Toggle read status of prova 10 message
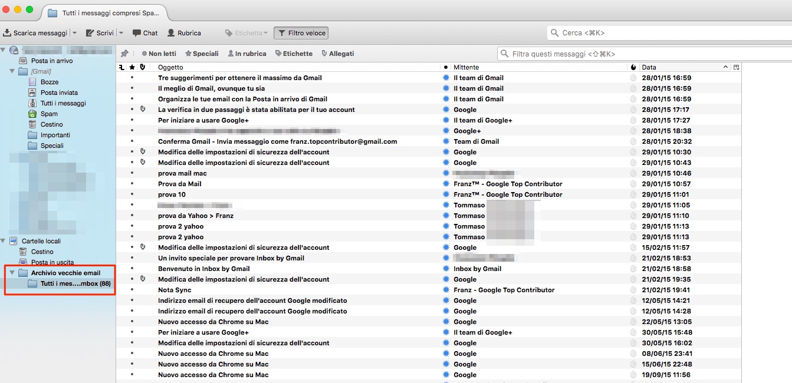 (446, 194)
